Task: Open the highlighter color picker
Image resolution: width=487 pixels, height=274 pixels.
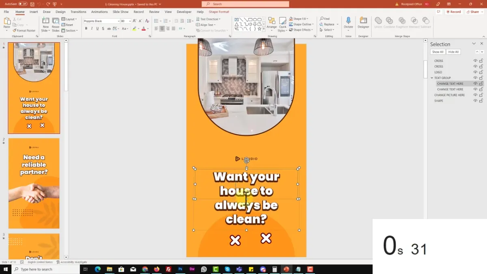Action: [x=138, y=28]
